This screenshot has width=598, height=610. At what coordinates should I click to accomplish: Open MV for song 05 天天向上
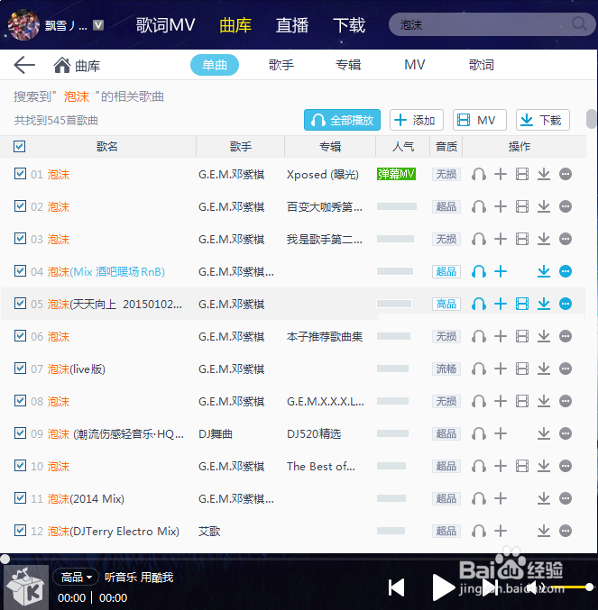coord(522,304)
